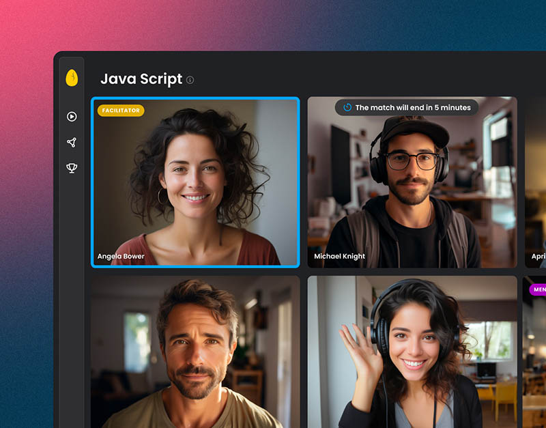
Task: Select the network nodes sidebar icon
Action: (72, 142)
